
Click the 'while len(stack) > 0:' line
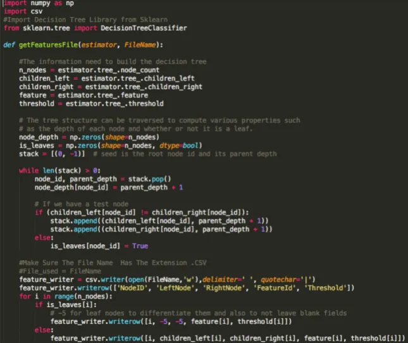[x=59, y=171]
